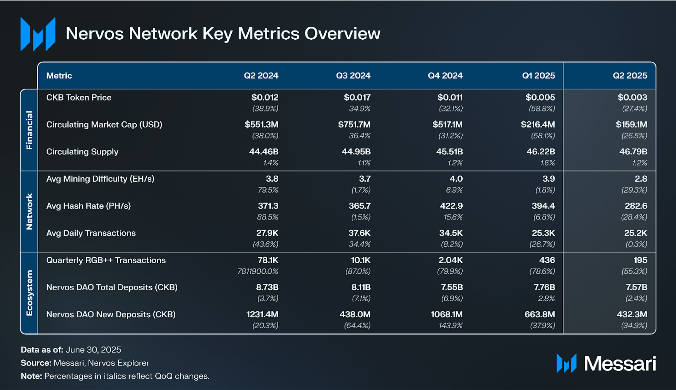Click the '88.5%' hash rate change
Viewport: 676px width, 390px height.
(268, 217)
